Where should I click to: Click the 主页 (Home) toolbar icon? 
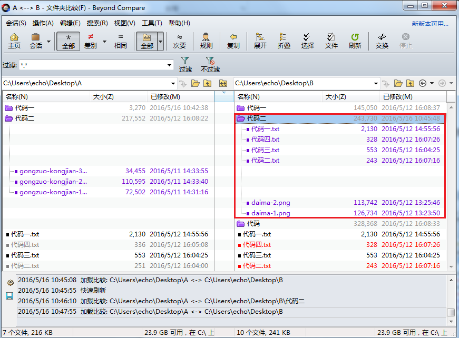tap(14, 41)
